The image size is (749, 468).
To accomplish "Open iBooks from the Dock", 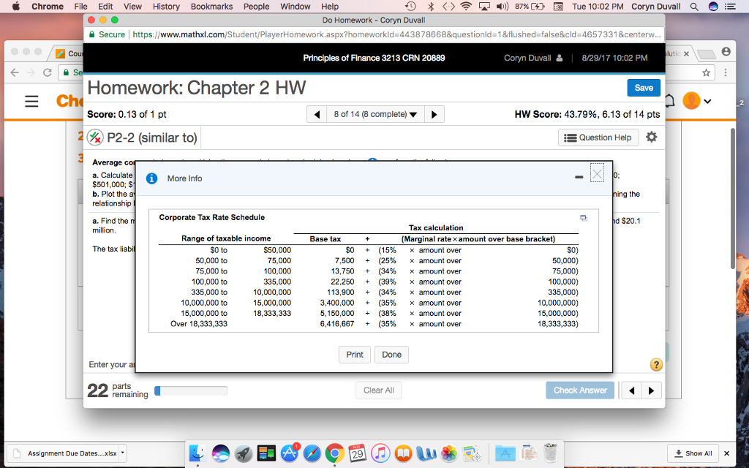I will [x=404, y=453].
